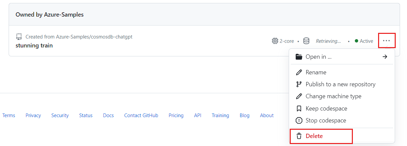Screen dimensions: 407x146
Task: Click the codespace template icon beside 'Created from'
Action: tap(19, 37)
